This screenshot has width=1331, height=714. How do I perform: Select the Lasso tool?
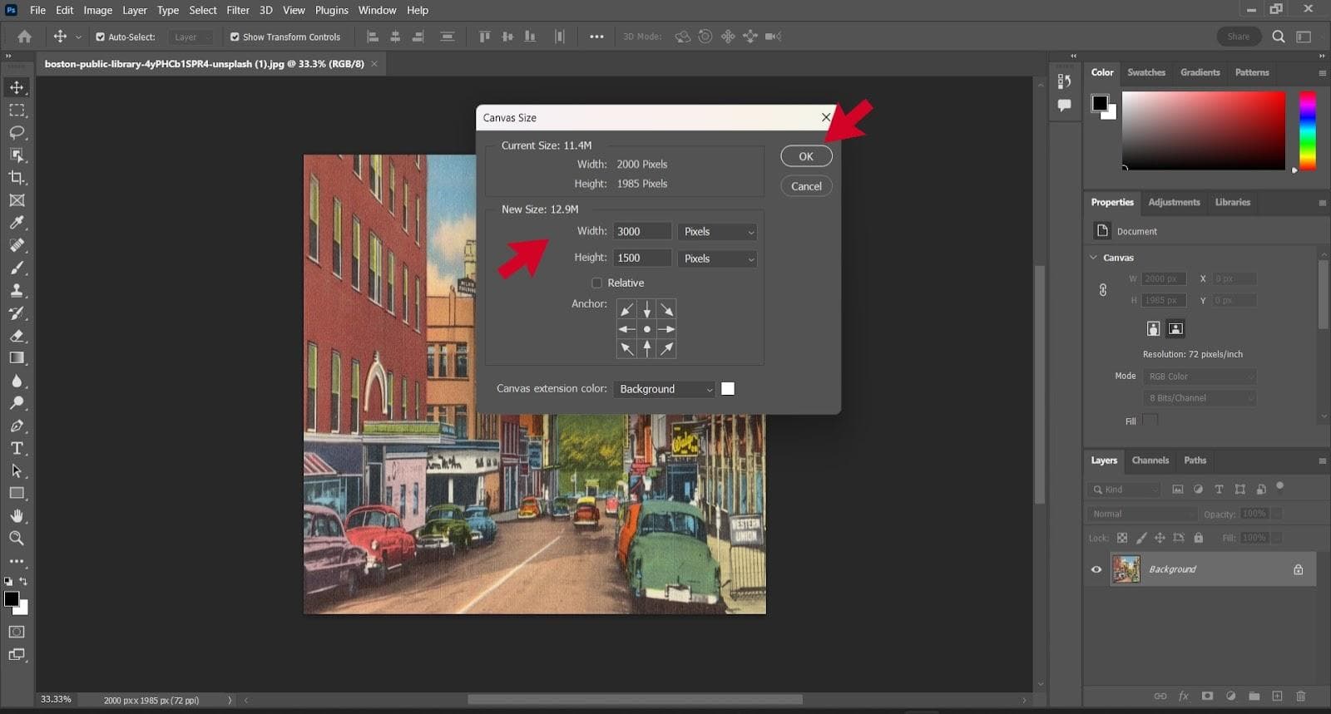pyautogui.click(x=17, y=132)
